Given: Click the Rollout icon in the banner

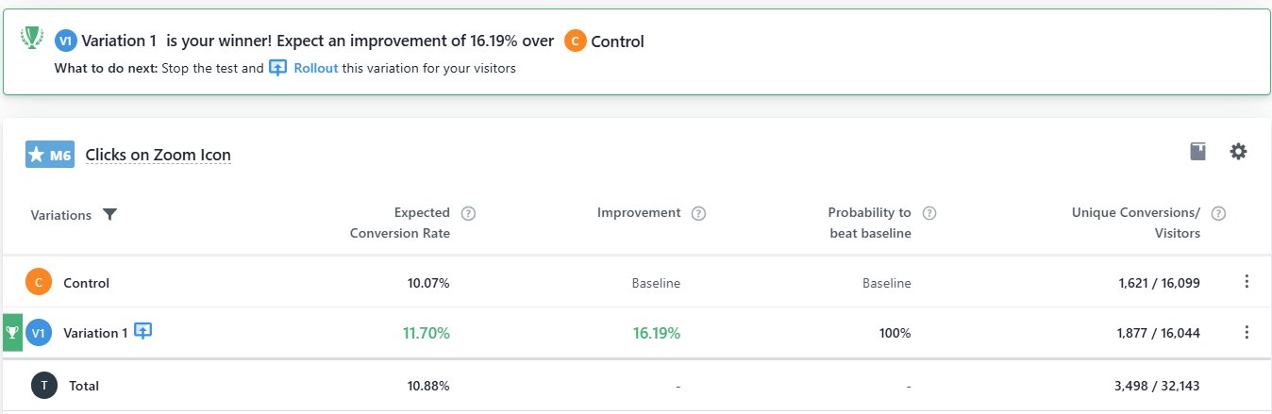Looking at the screenshot, I should 277,69.
